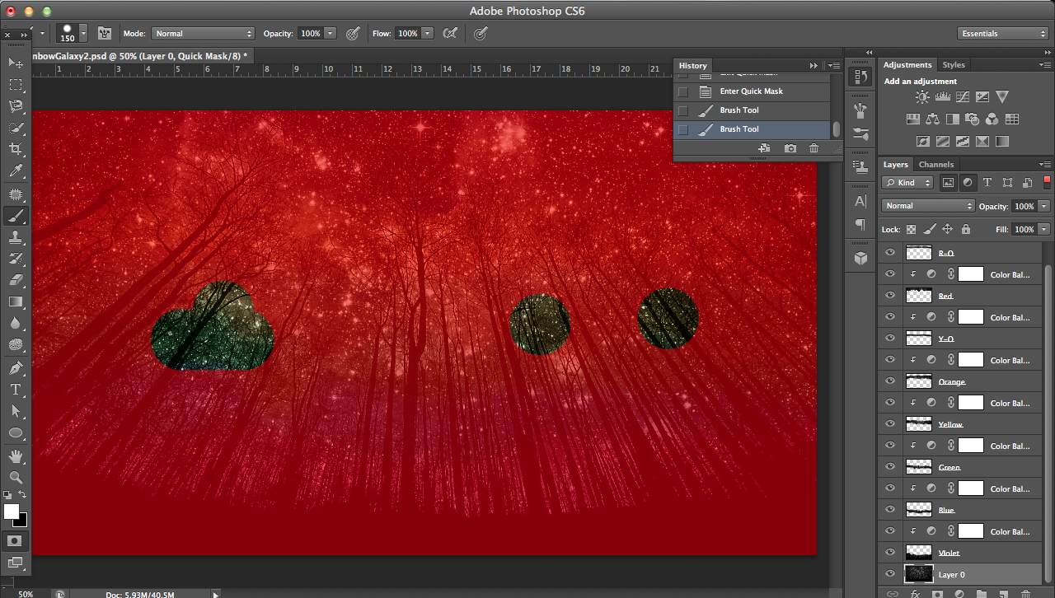
Task: Open the Essentials workspace dropdown
Action: point(1003,34)
